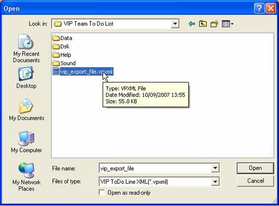Open My Documents in places bar
The height and width of the screenshot is (206, 279).
point(27,110)
